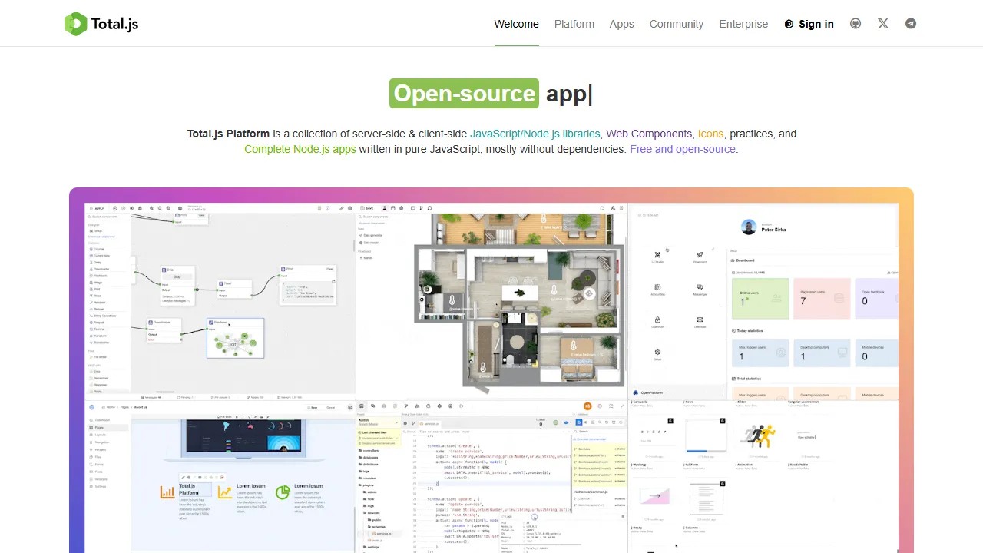Go to the Apps section
Viewport: 983px width, 553px height.
(622, 24)
